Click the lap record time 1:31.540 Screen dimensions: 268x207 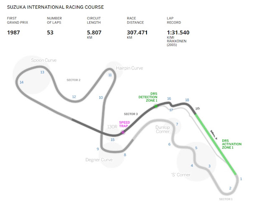[178, 33]
